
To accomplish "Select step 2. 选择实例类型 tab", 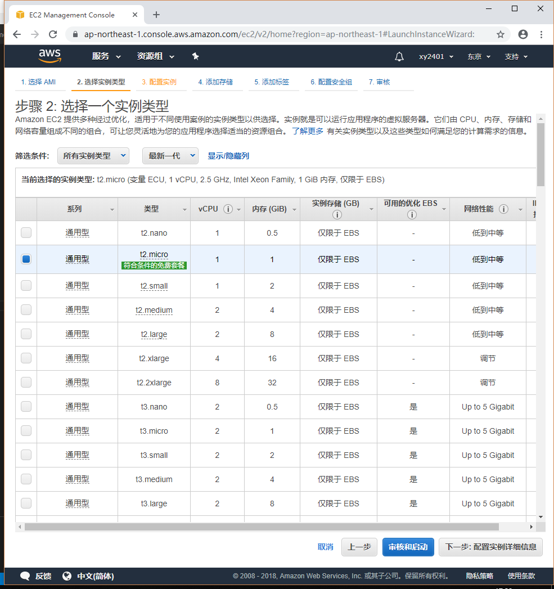I will [101, 82].
